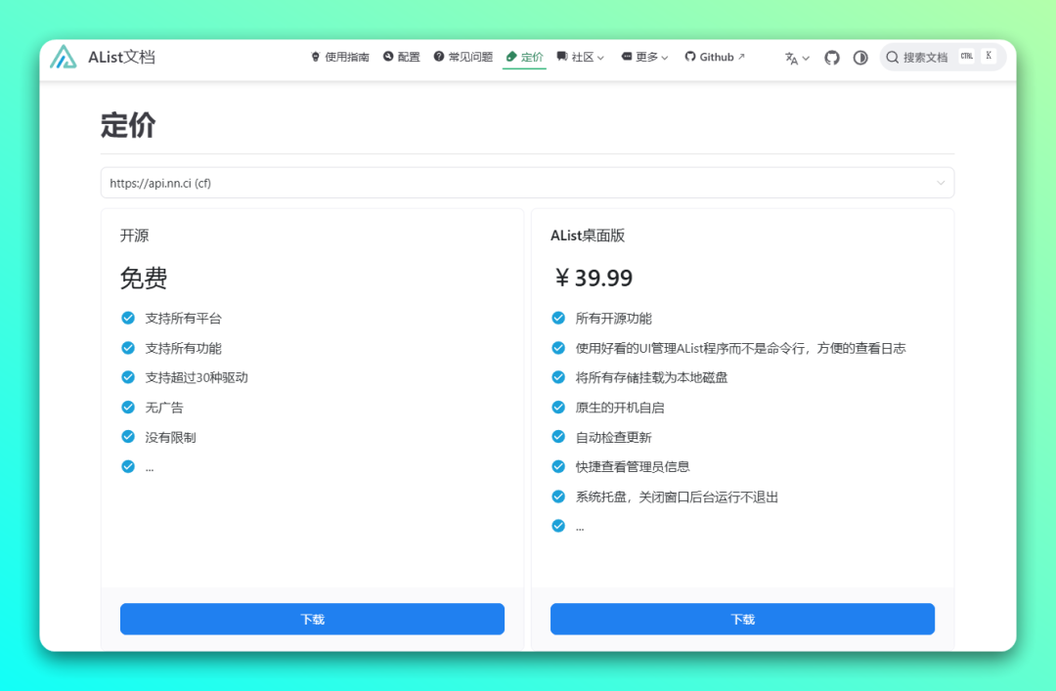Click the ￥39.99 price text
The image size is (1056, 691).
(593, 278)
